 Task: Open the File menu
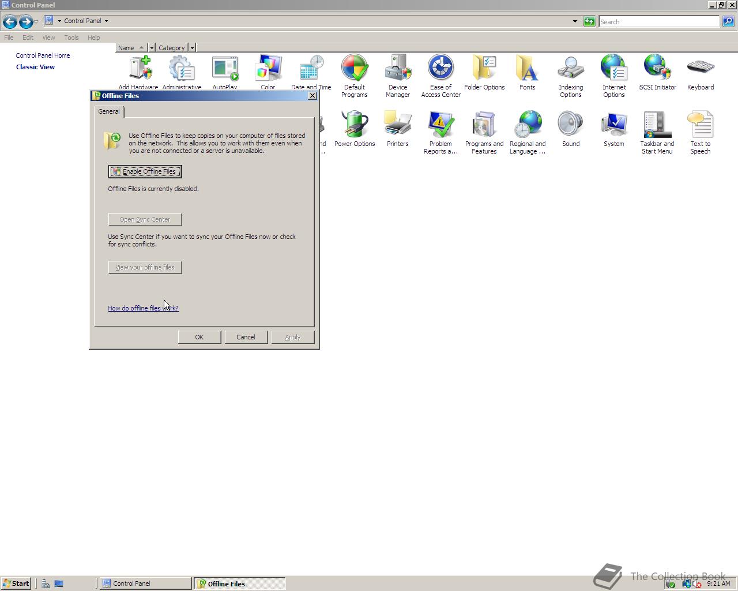[9, 38]
